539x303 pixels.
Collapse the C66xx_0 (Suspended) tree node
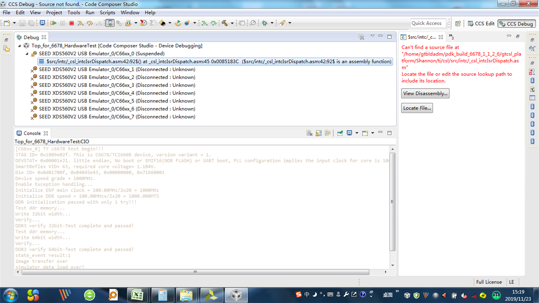click(x=27, y=53)
